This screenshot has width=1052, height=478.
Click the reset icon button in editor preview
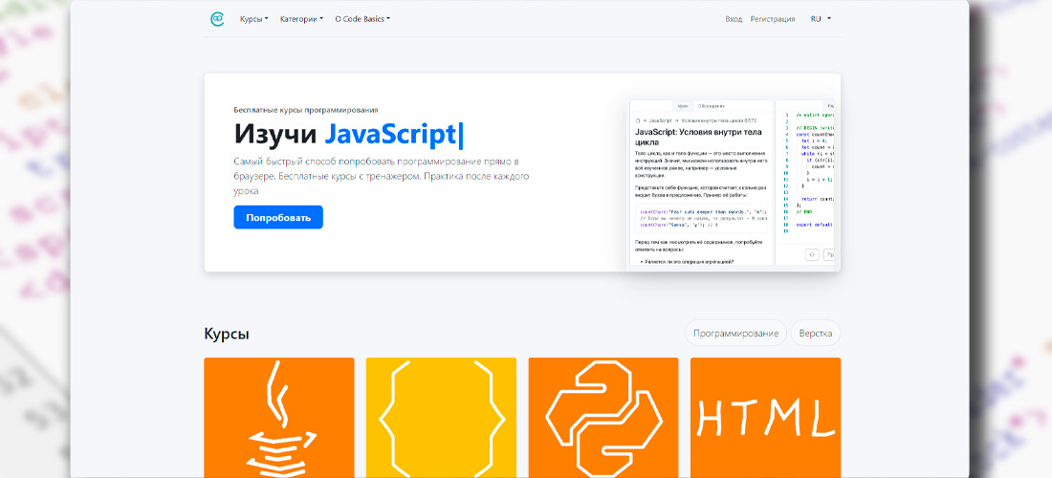pyautogui.click(x=812, y=254)
